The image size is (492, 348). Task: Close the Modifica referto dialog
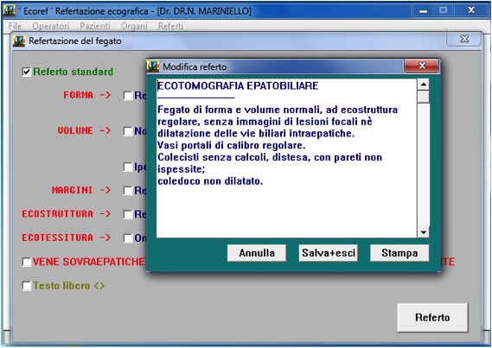pyautogui.click(x=422, y=66)
